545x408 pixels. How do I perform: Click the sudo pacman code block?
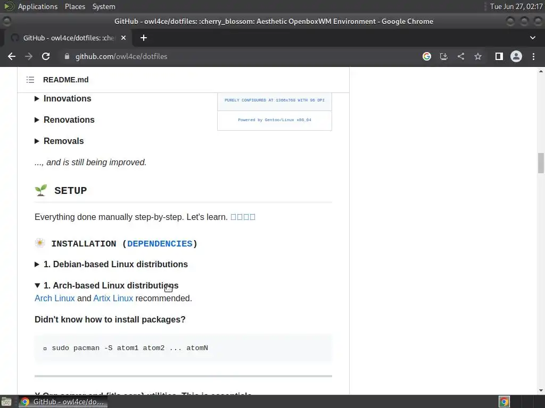tap(183, 348)
